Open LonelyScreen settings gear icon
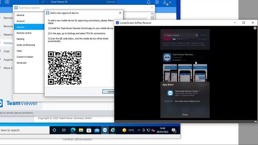 255,28
